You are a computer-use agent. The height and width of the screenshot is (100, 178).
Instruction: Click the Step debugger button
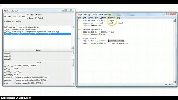click(x=9, y=16)
